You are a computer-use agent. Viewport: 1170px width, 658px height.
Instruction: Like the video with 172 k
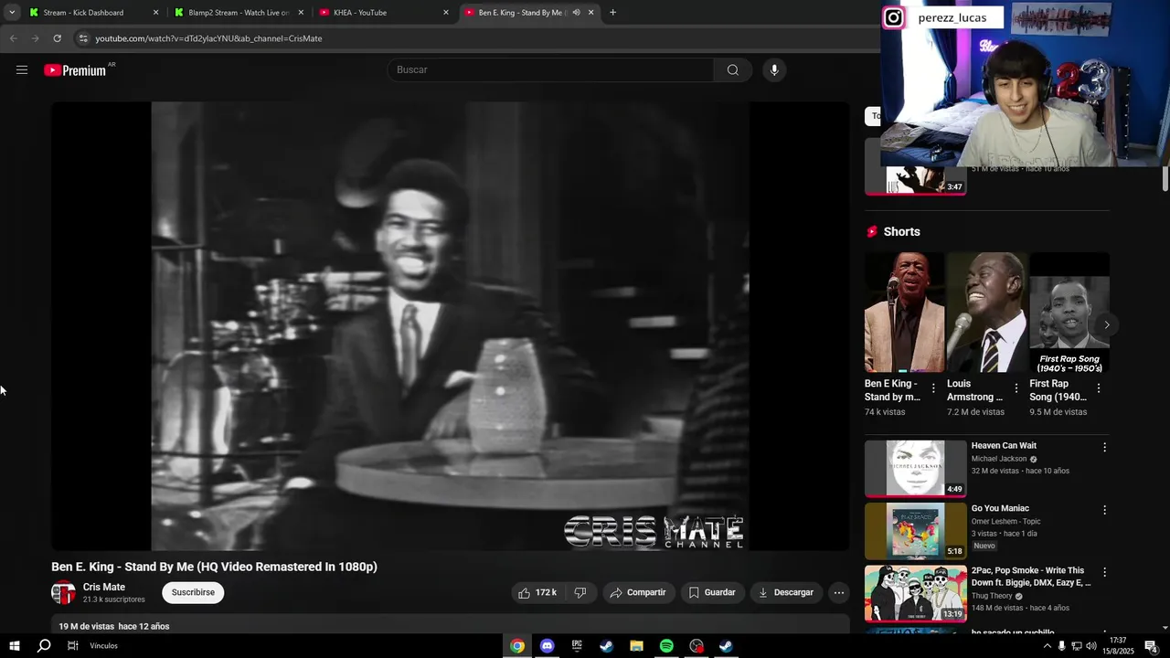click(537, 593)
